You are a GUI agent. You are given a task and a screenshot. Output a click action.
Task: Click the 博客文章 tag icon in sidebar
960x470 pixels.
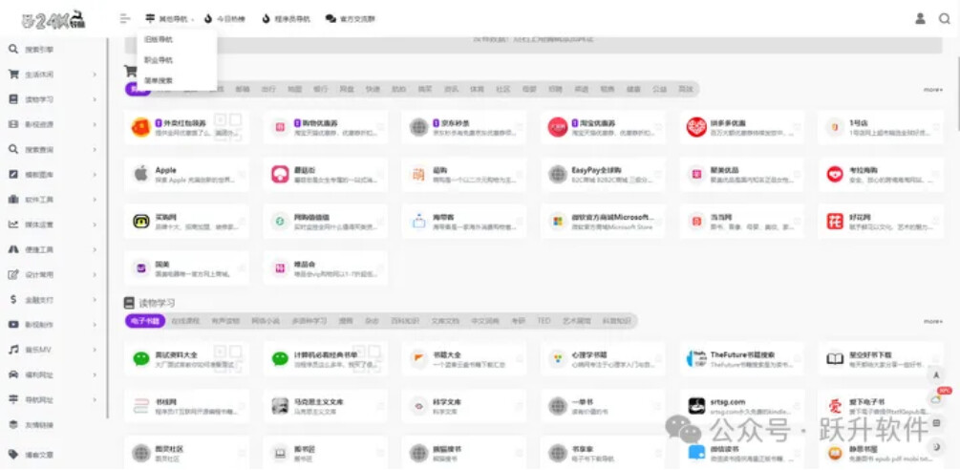12,454
